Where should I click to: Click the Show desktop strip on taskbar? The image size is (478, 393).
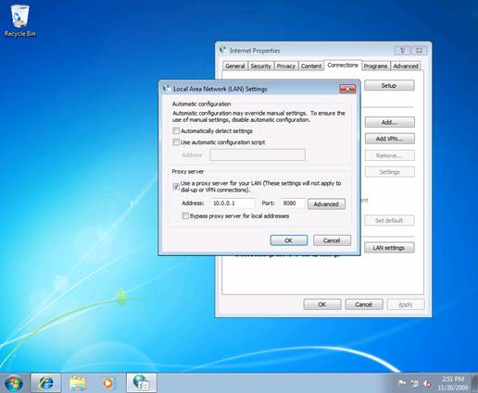pos(475,383)
